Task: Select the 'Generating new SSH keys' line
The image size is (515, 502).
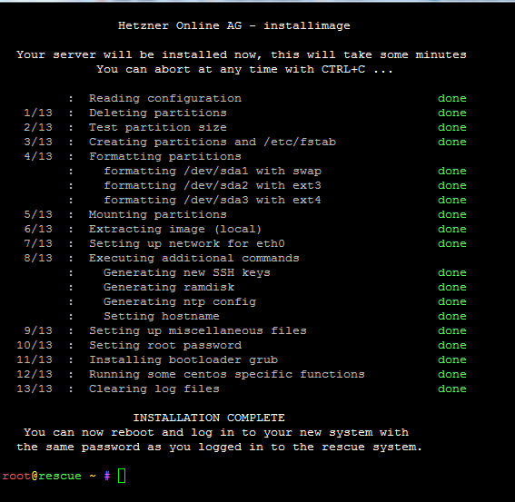Action: (187, 272)
